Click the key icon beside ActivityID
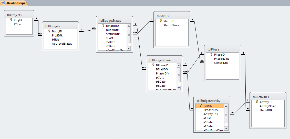This screenshot has height=139, width=290. coord(257,102)
